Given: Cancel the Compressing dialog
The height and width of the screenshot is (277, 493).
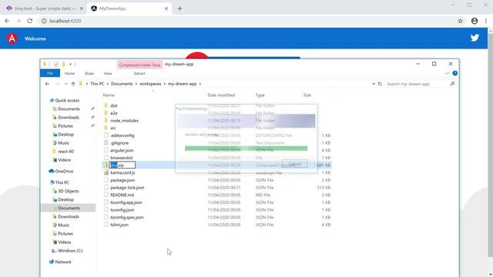Looking at the screenshot, I should 294,164.
